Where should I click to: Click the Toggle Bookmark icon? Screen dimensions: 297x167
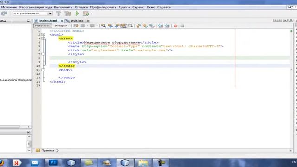coord(152,26)
